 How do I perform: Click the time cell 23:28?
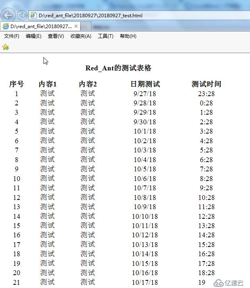[206, 94]
